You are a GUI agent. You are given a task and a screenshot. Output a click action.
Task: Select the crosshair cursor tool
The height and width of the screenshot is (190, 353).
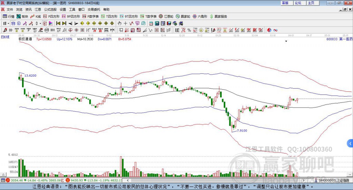coord(125,23)
